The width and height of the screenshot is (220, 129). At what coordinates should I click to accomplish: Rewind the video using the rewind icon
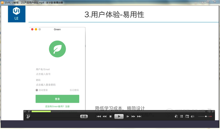[x=105, y=116]
